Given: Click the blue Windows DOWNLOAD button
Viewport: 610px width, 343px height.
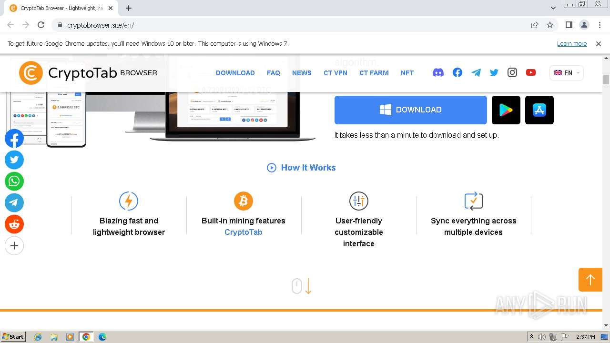Looking at the screenshot, I should [x=411, y=110].
